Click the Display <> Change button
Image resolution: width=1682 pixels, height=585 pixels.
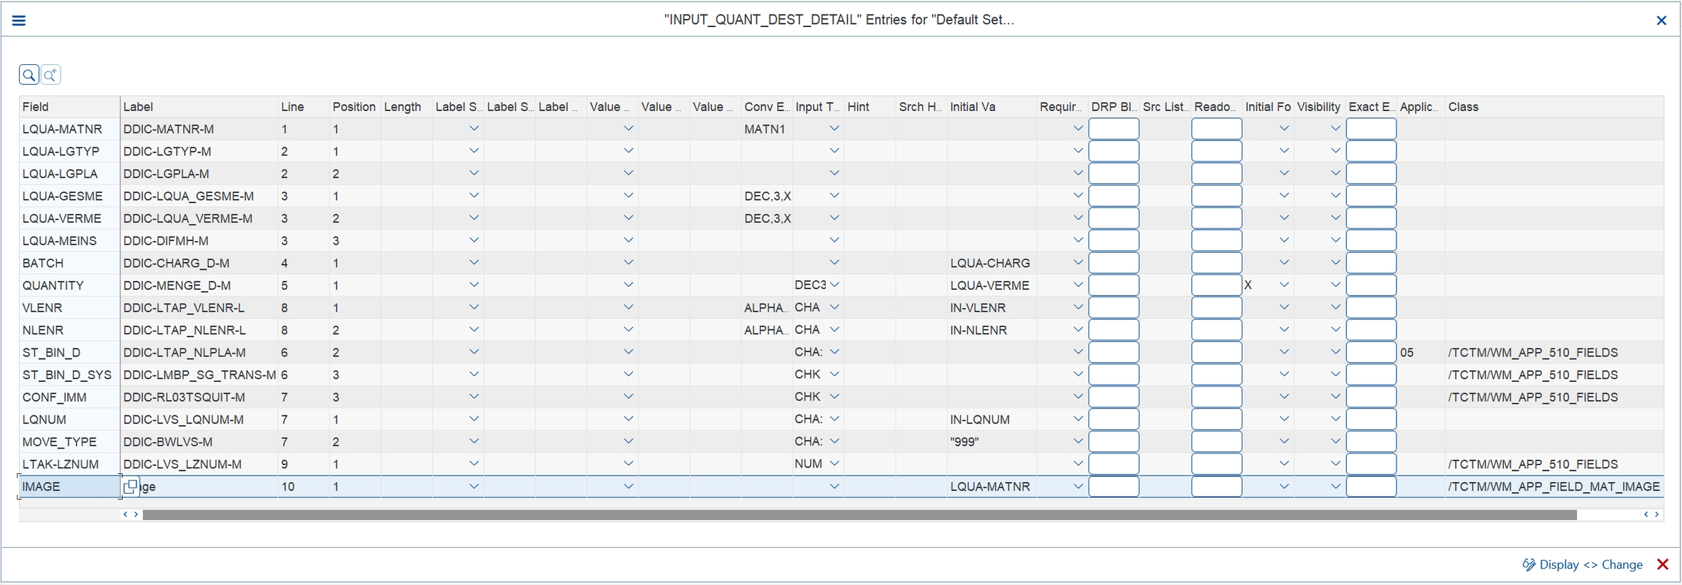click(x=1583, y=565)
